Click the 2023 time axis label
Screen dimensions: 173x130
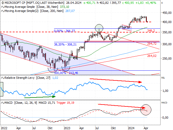click(67, 128)
